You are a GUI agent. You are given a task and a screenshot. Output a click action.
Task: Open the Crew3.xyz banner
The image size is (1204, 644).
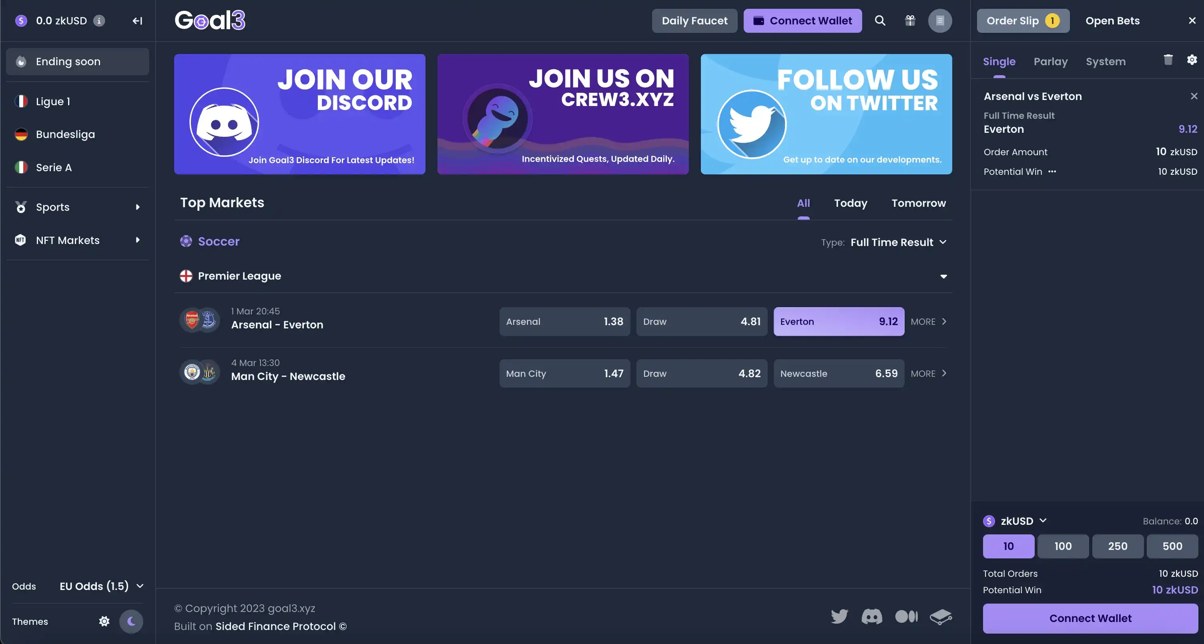(x=563, y=114)
